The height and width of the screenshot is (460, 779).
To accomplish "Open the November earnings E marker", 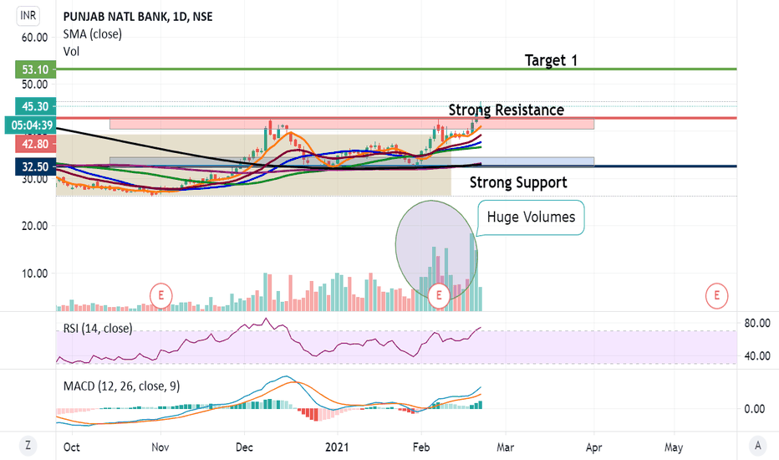I will [161, 296].
